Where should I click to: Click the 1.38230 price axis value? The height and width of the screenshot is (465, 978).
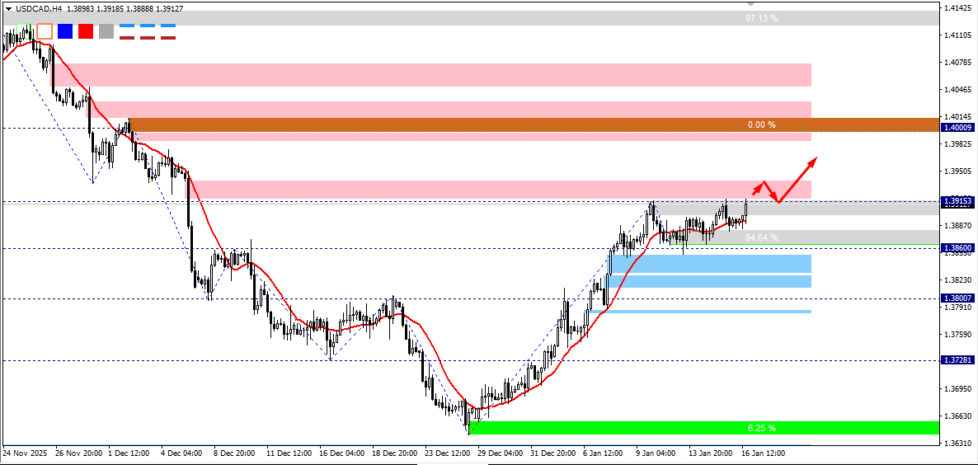959,279
